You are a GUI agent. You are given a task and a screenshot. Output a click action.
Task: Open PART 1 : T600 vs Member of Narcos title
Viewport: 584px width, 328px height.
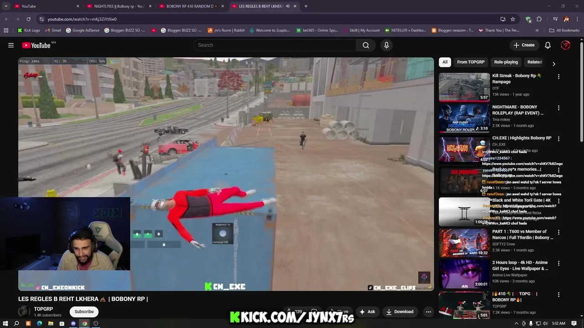(522, 235)
